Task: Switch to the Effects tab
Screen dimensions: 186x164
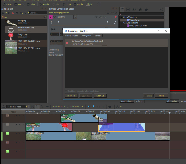Action: [x=139, y=101]
